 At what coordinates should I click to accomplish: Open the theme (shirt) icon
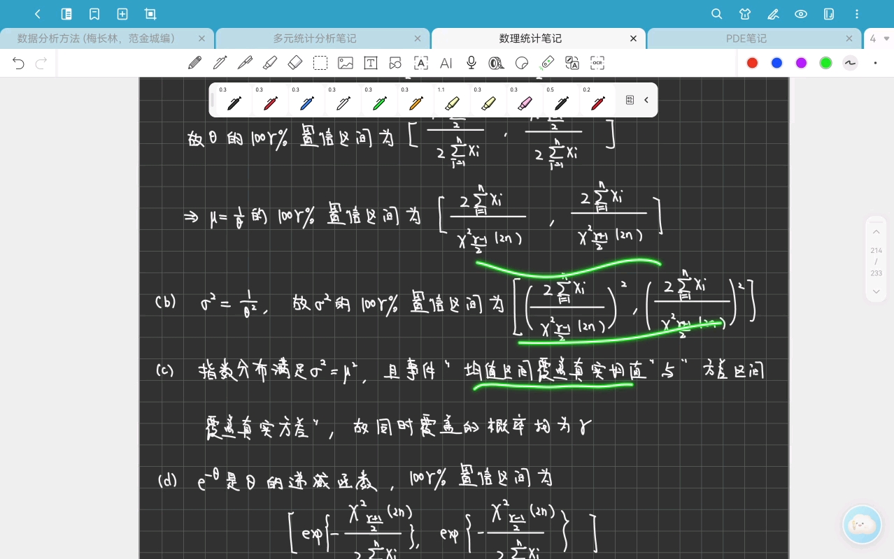pyautogui.click(x=745, y=14)
